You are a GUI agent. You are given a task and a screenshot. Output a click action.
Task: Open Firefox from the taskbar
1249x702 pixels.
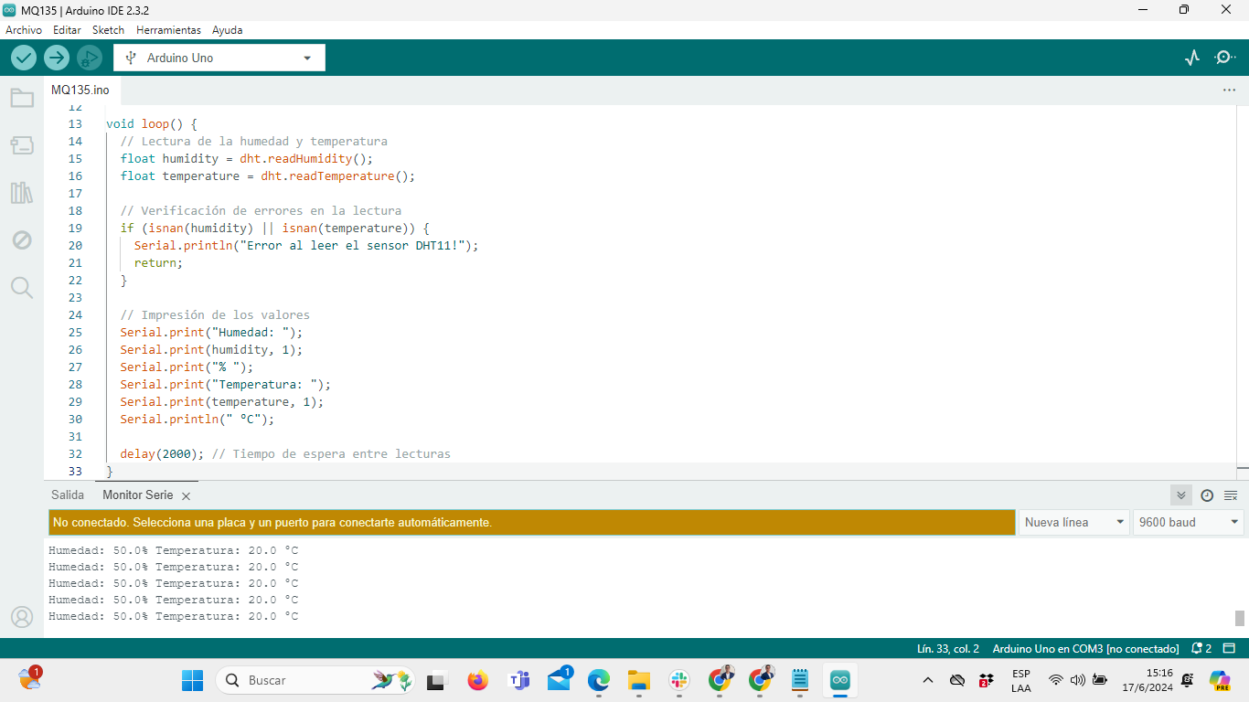click(477, 680)
